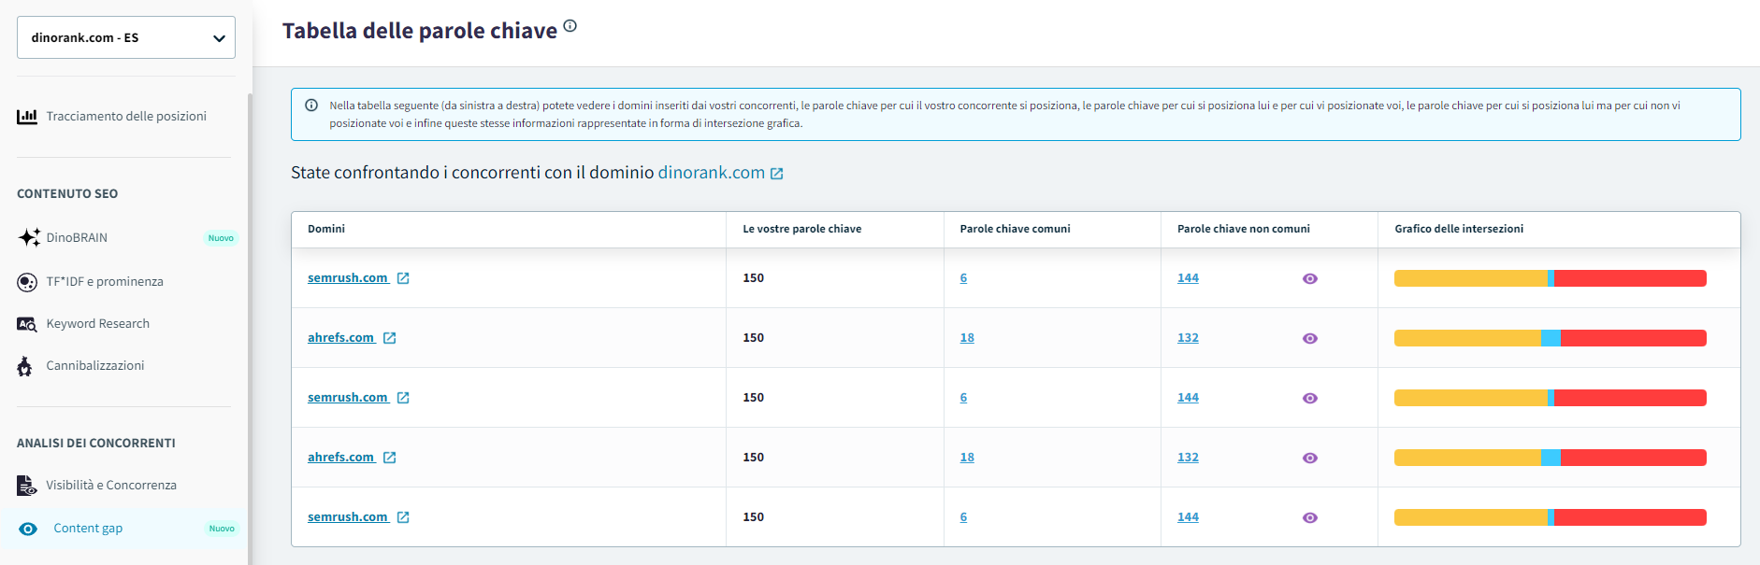Toggle the eye icon in last semrush.com row

point(1309,517)
